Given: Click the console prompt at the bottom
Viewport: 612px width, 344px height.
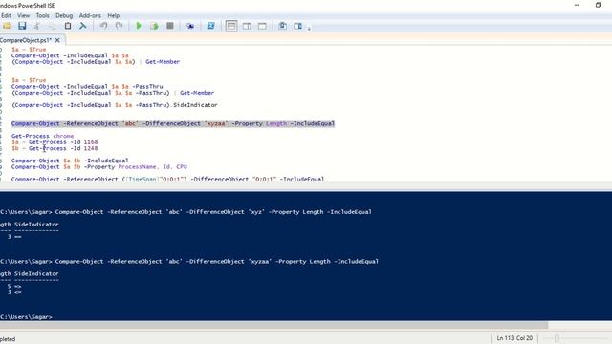Looking at the screenshot, I should (x=26, y=316).
